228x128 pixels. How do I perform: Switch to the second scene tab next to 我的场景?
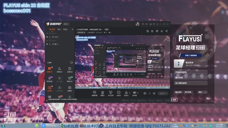[x=59, y=30]
